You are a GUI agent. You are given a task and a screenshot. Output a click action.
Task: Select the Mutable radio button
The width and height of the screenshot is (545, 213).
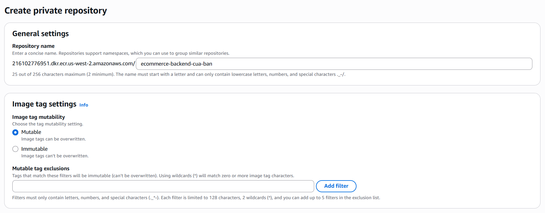click(15, 132)
